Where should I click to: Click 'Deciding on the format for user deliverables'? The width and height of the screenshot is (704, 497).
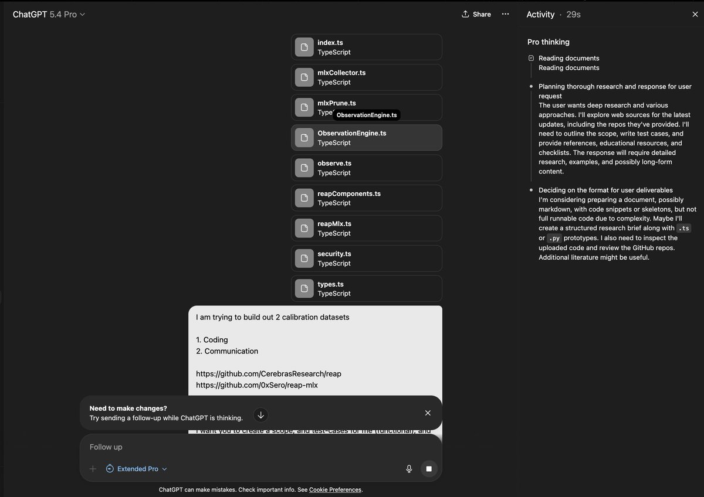point(605,190)
